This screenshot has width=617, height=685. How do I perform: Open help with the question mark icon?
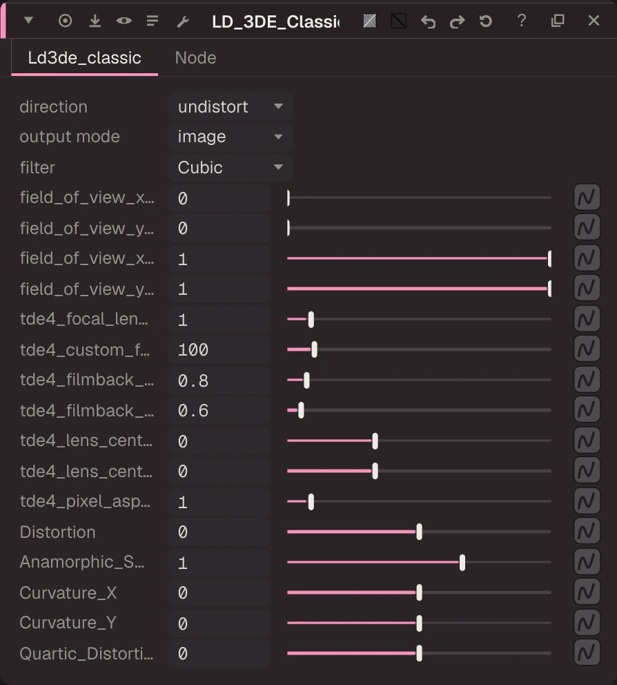pyautogui.click(x=521, y=20)
